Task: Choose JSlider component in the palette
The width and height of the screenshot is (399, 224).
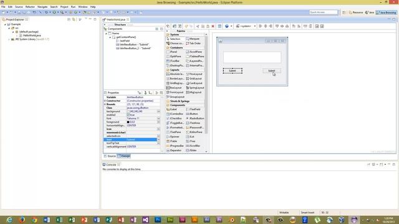Action: pyautogui.click(x=191, y=151)
